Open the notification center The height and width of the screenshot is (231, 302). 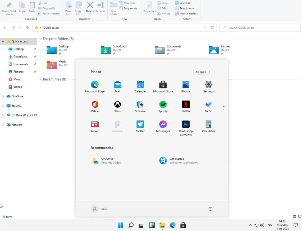tap(296, 225)
